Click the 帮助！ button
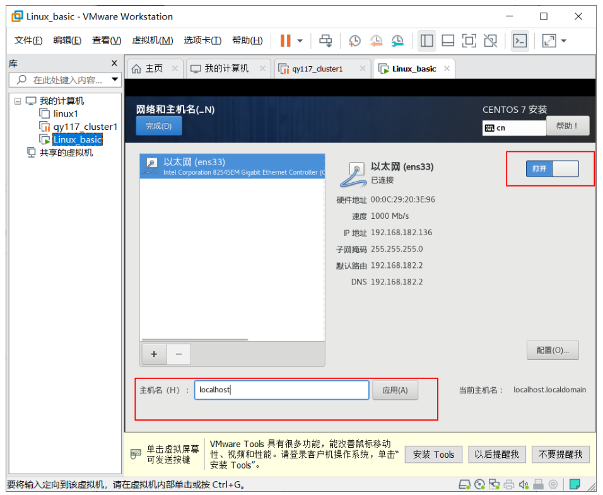This screenshot has width=603, height=495. point(567,125)
